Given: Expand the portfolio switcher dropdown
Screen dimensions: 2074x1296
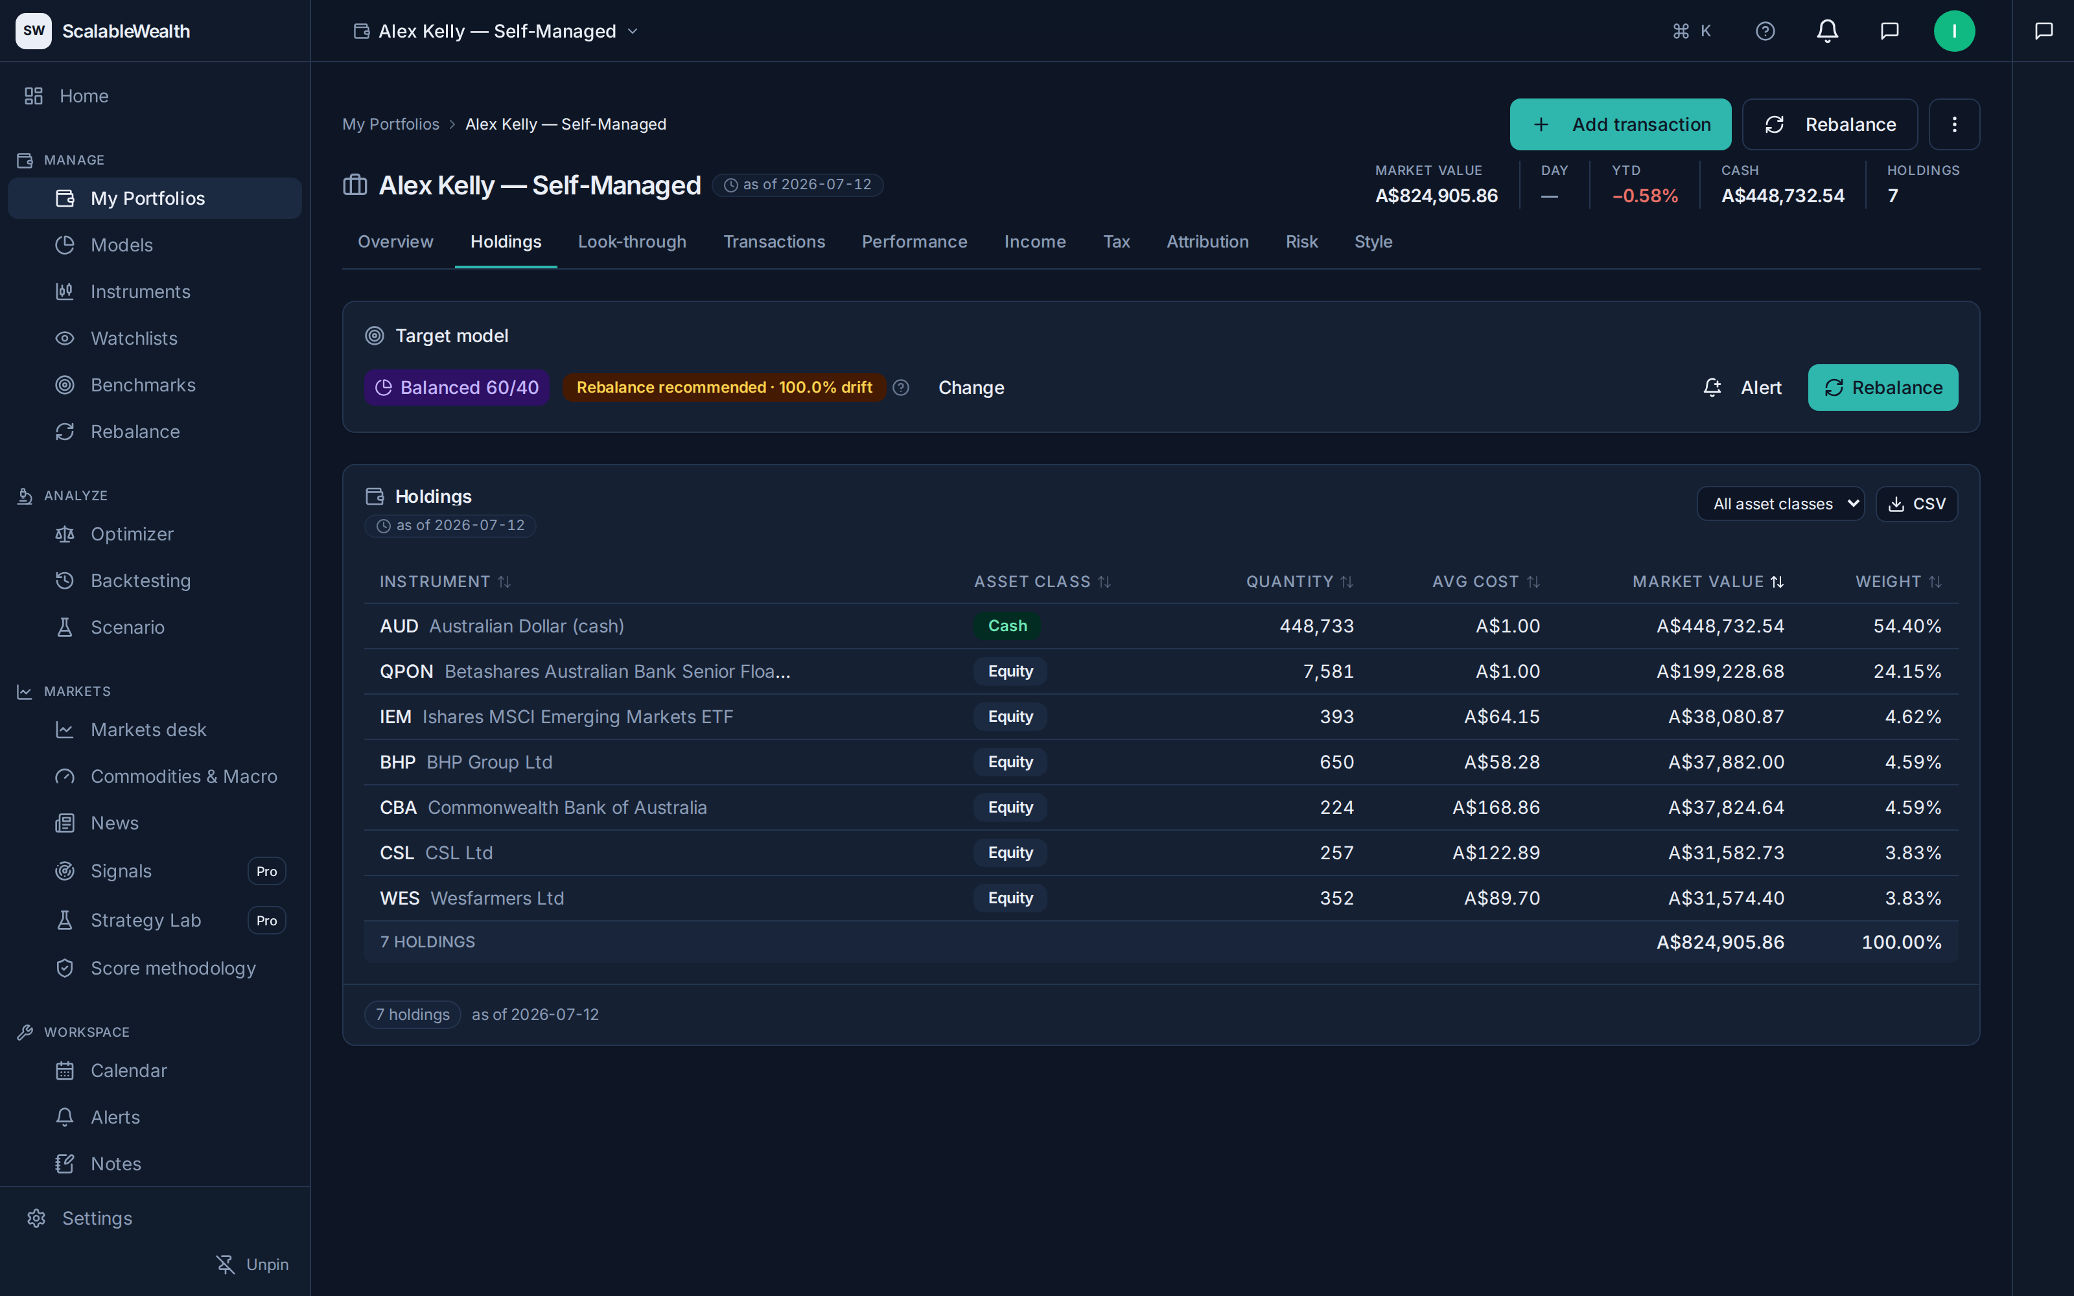Looking at the screenshot, I should click(x=496, y=31).
